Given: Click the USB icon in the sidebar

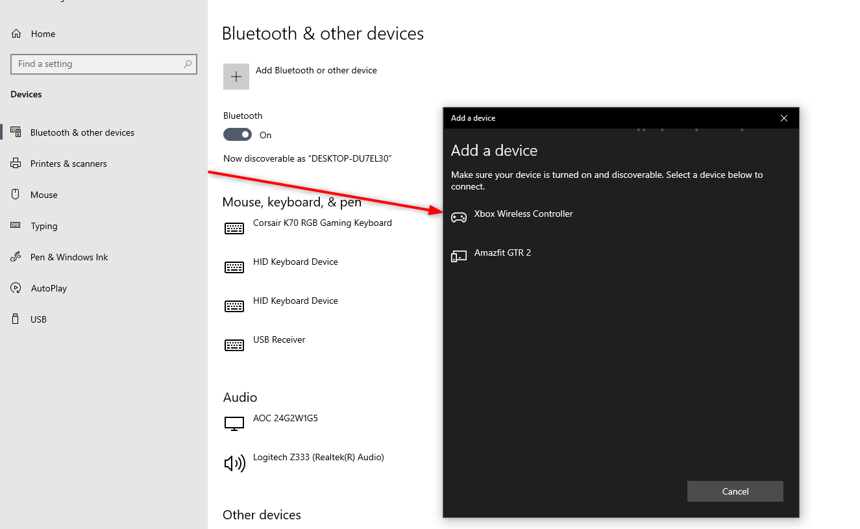Looking at the screenshot, I should 16,319.
